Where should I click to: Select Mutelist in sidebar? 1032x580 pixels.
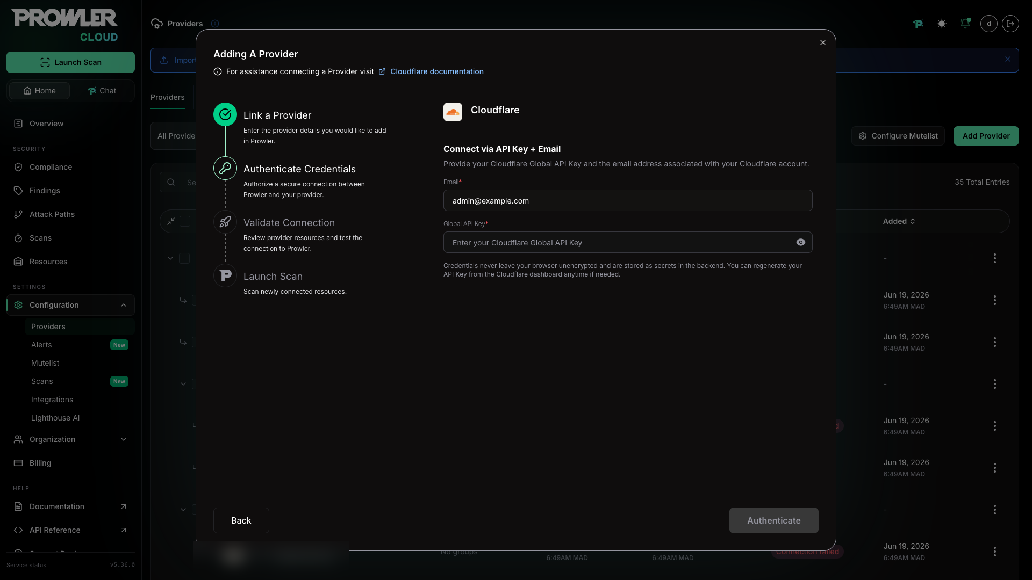(80, 363)
